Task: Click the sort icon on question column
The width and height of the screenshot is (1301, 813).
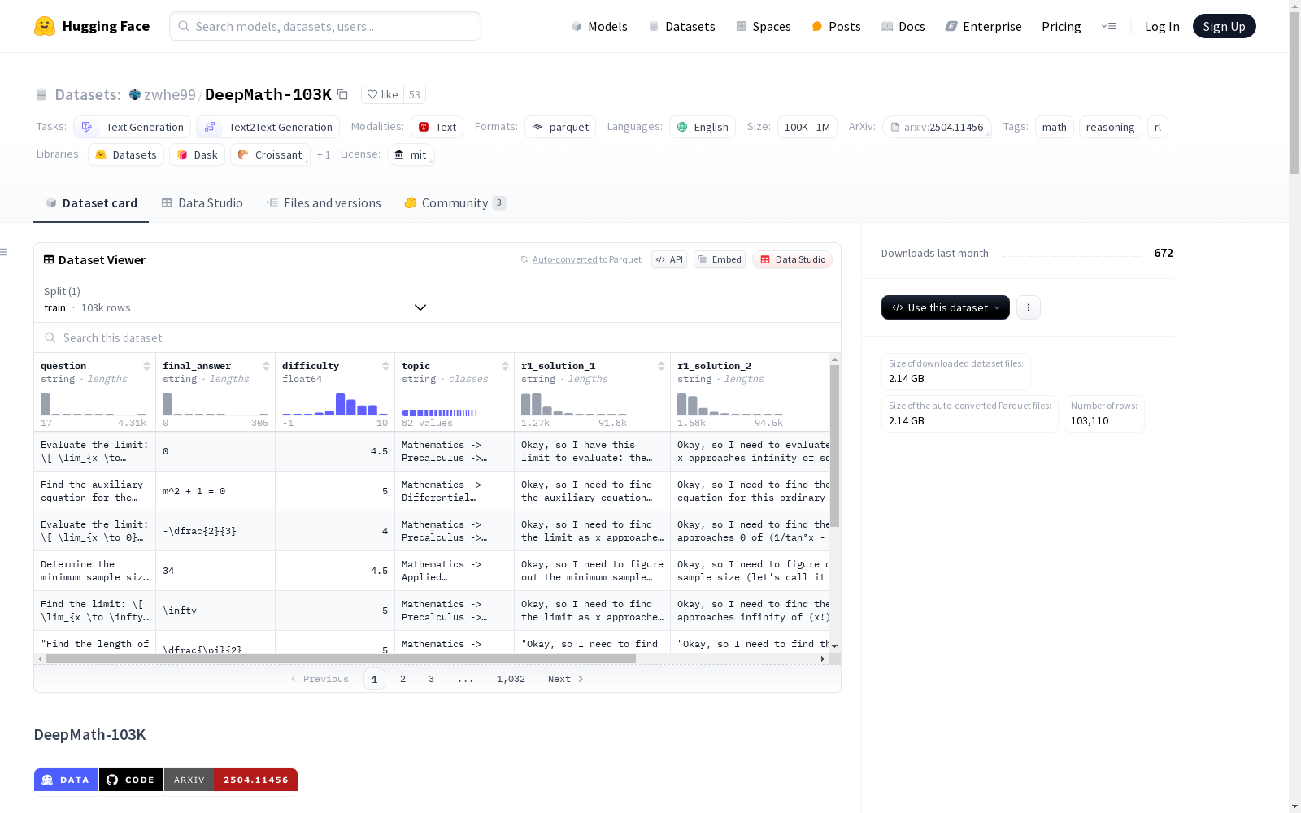Action: click(x=146, y=366)
